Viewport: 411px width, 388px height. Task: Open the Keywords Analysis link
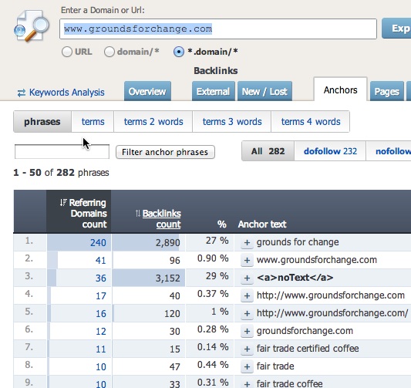[66, 93]
